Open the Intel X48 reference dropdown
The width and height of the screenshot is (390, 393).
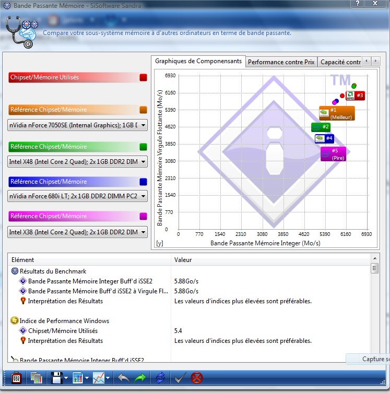click(x=77, y=162)
